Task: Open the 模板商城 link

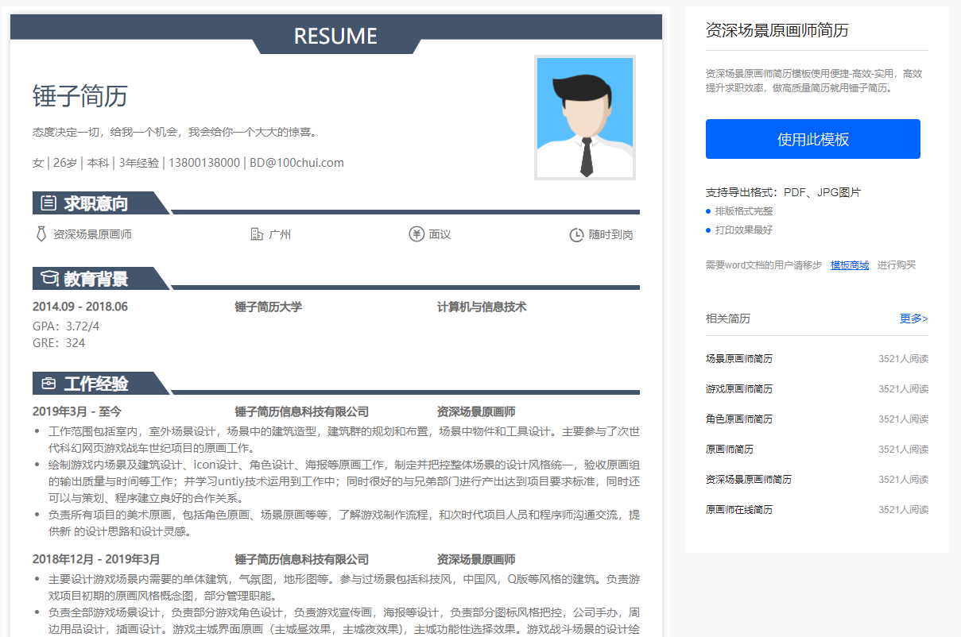Action: 850,264
